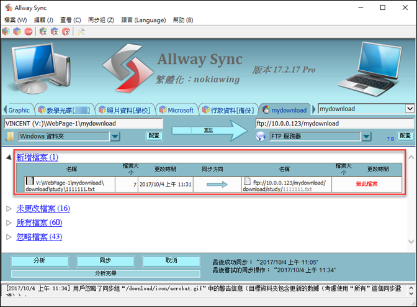Screen dimensions: 417x307
Task: Open the 同步組 (Z) menu
Action: click(x=101, y=20)
